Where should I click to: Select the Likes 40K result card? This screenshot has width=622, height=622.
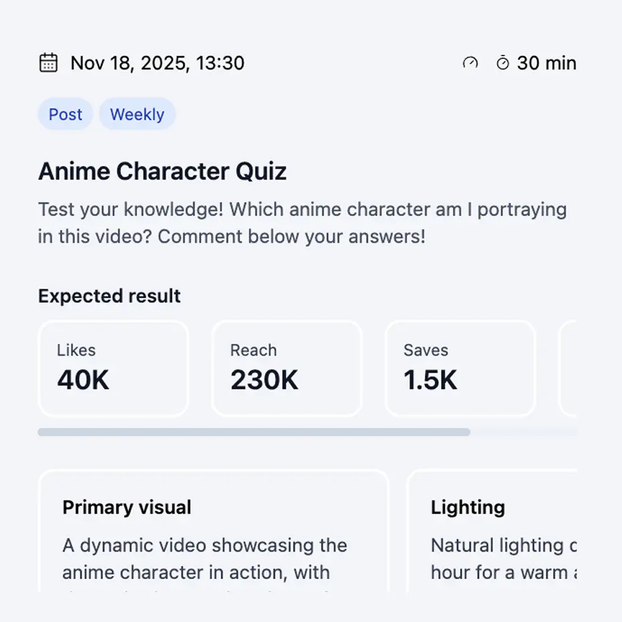[x=113, y=369]
